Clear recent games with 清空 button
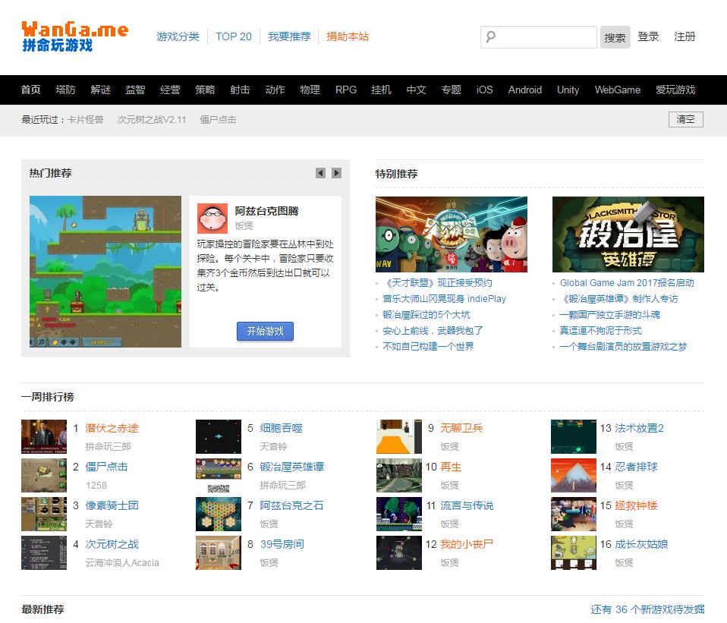Image resolution: width=727 pixels, height=623 pixels. tap(685, 119)
